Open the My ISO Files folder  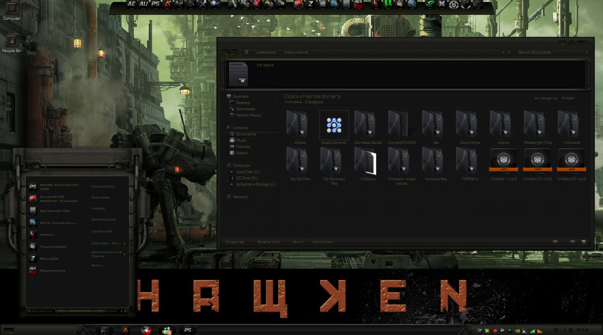coord(300,164)
